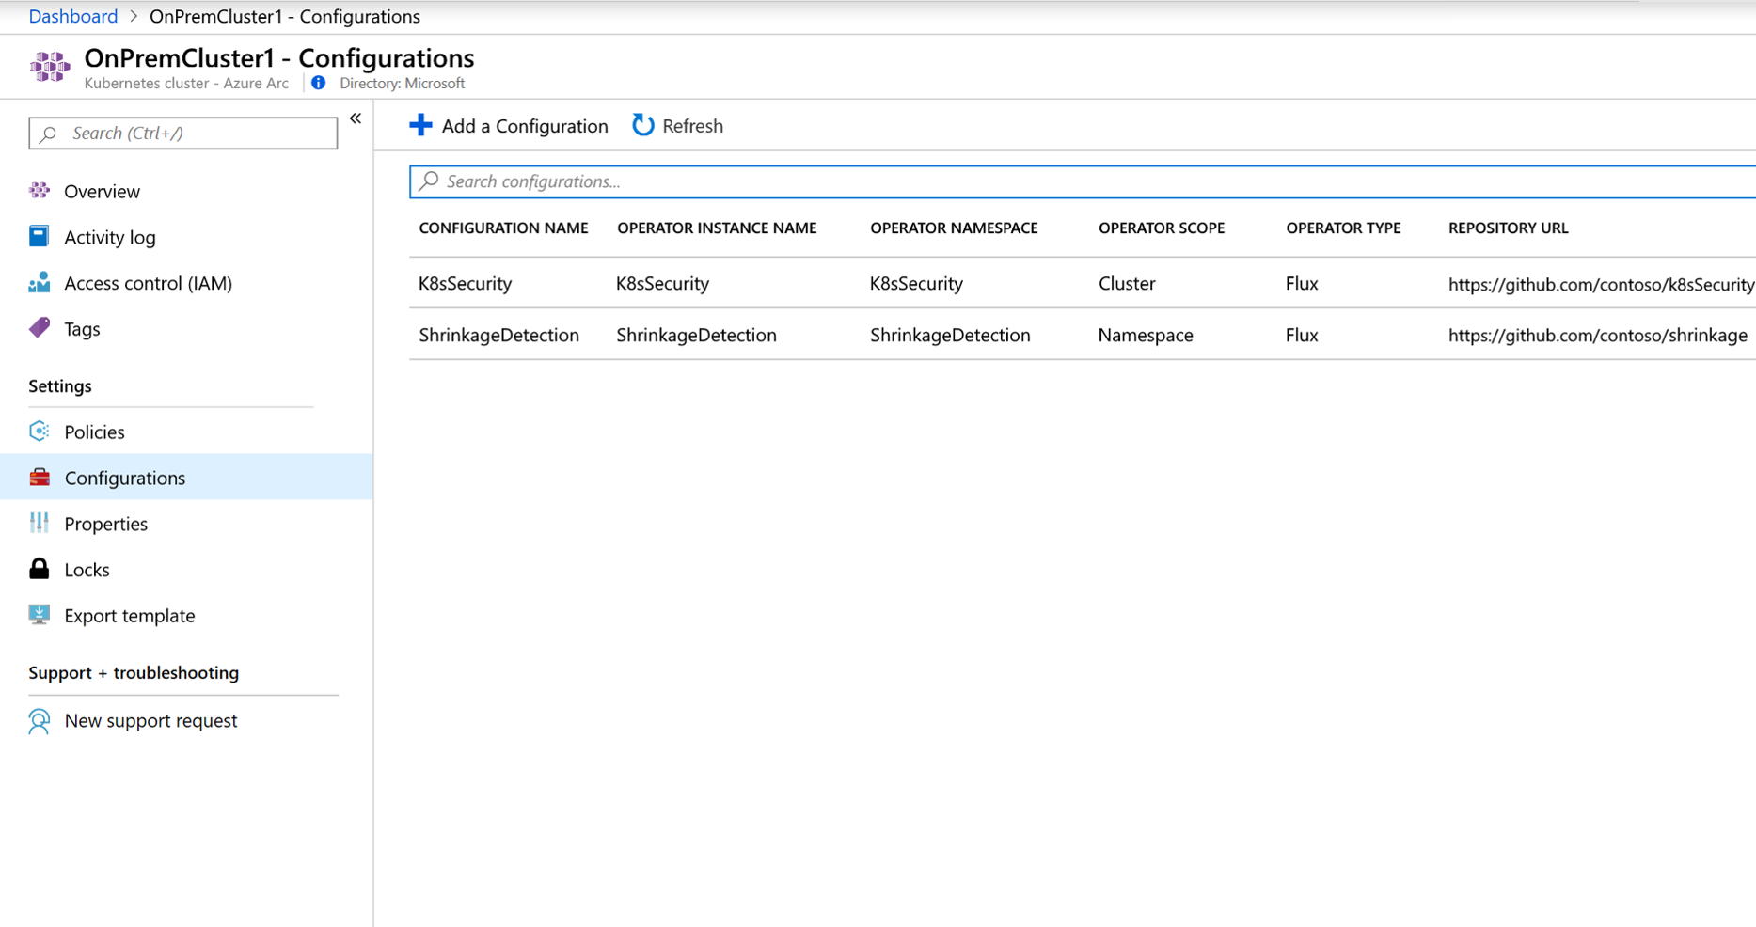Image resolution: width=1756 pixels, height=927 pixels.
Task: Open the Properties menu item
Action: tap(105, 524)
